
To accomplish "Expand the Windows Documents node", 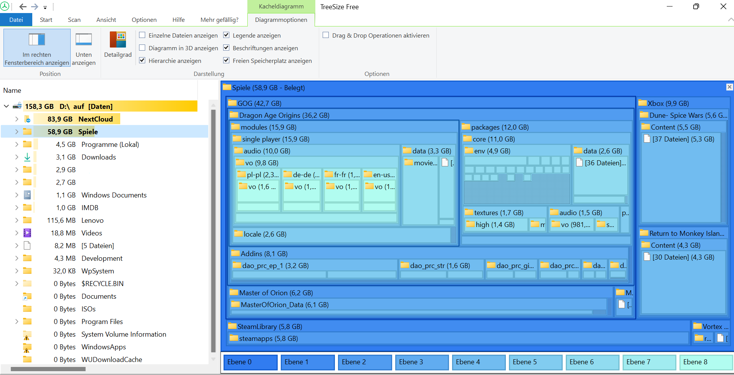I will coord(17,195).
